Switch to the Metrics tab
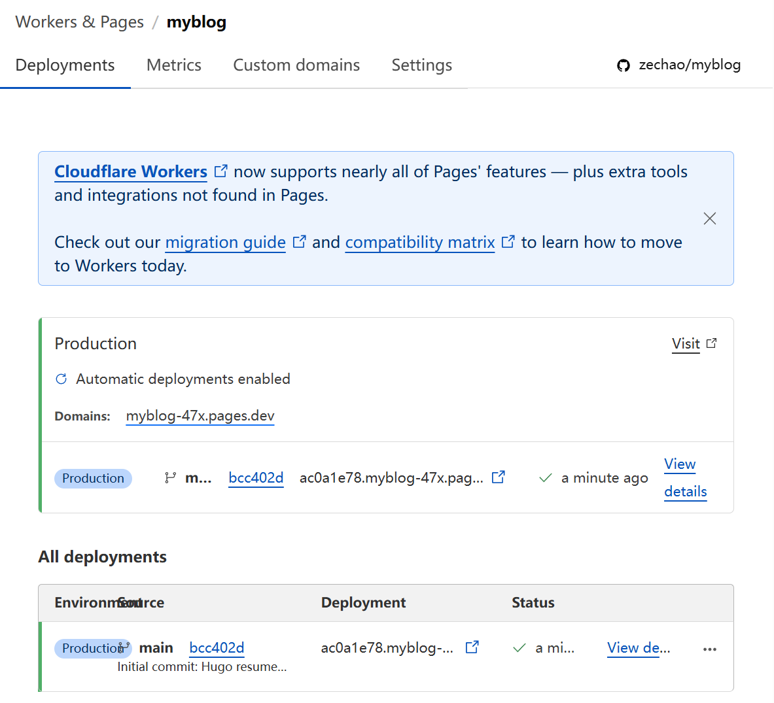 [x=174, y=65]
